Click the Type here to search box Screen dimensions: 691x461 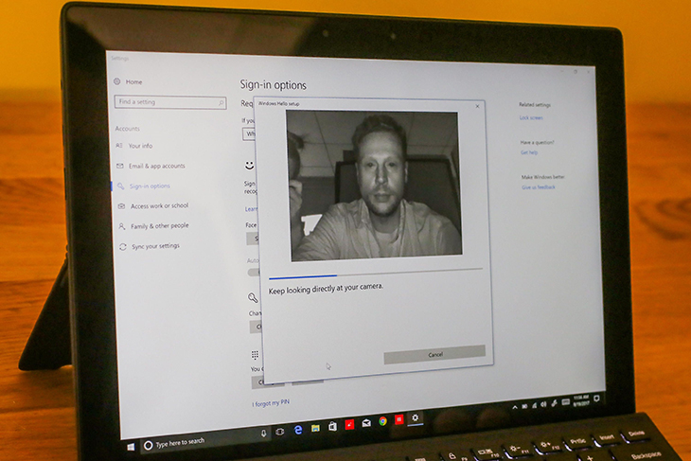pyautogui.click(x=205, y=440)
